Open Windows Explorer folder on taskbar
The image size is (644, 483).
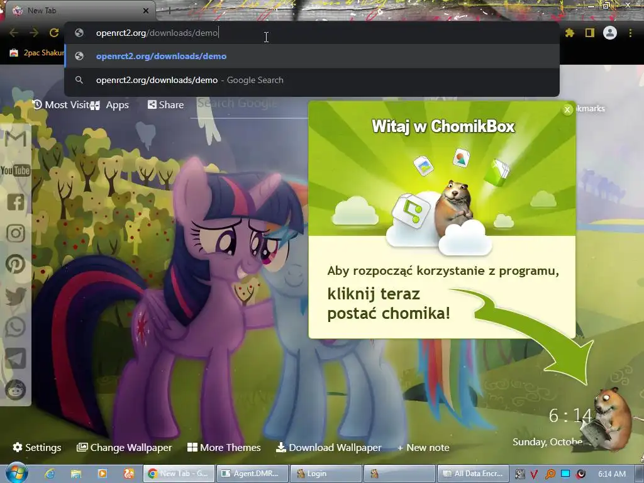[x=76, y=474]
